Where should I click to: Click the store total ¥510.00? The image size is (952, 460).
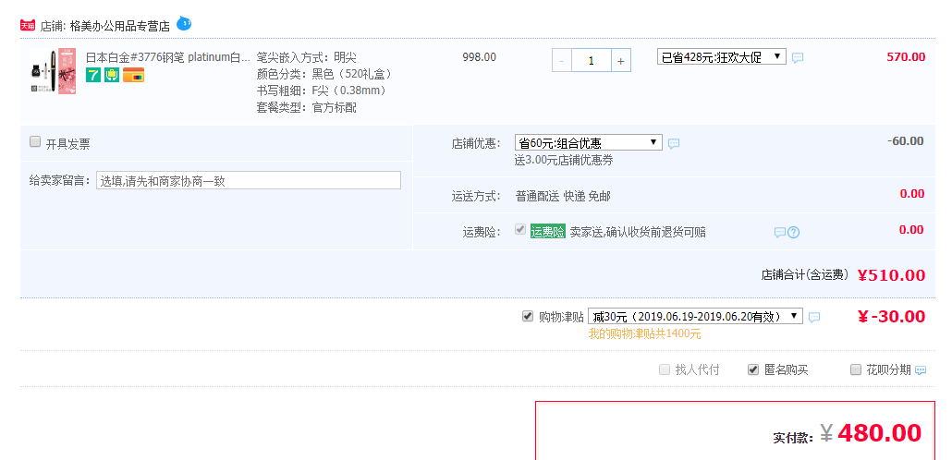pos(891,275)
